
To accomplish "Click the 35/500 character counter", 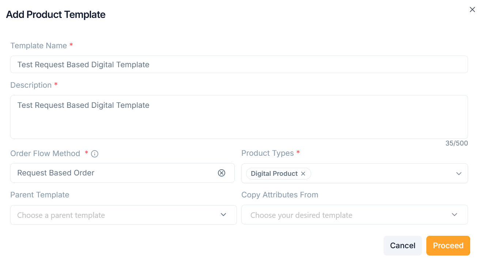I will pyautogui.click(x=456, y=143).
